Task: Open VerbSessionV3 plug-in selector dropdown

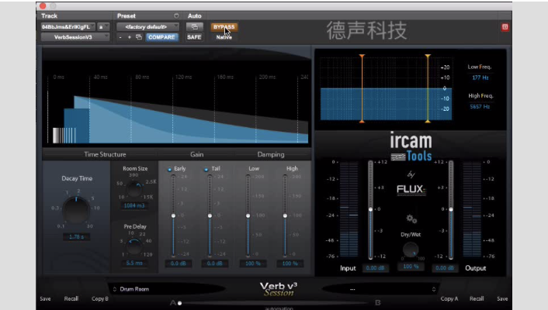Action: tap(75, 37)
